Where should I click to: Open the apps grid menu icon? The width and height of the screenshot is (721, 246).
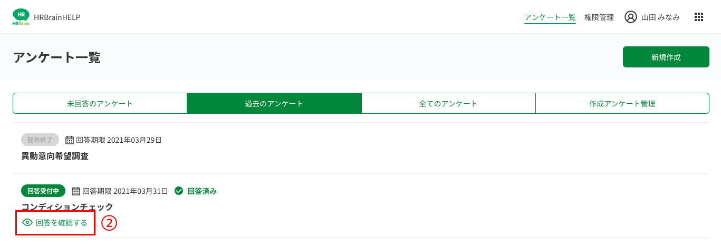(699, 17)
